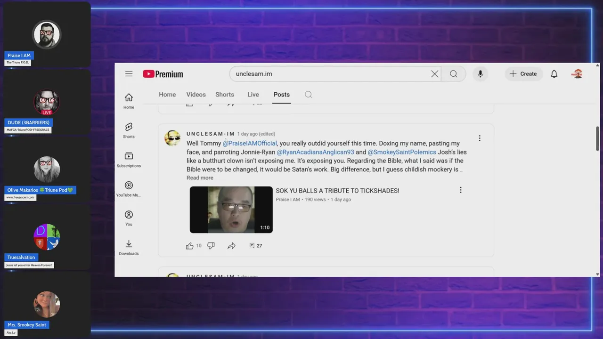Open the YouTube hamburger guide menu
Screen dimensions: 603x339
pos(129,73)
